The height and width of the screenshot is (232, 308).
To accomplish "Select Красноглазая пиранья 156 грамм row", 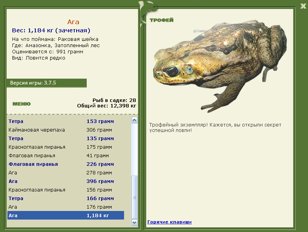I will coord(66,190).
